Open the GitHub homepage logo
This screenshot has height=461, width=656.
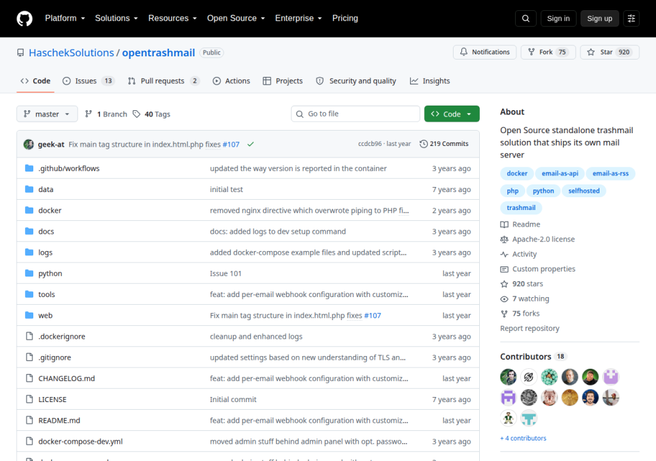click(x=24, y=19)
